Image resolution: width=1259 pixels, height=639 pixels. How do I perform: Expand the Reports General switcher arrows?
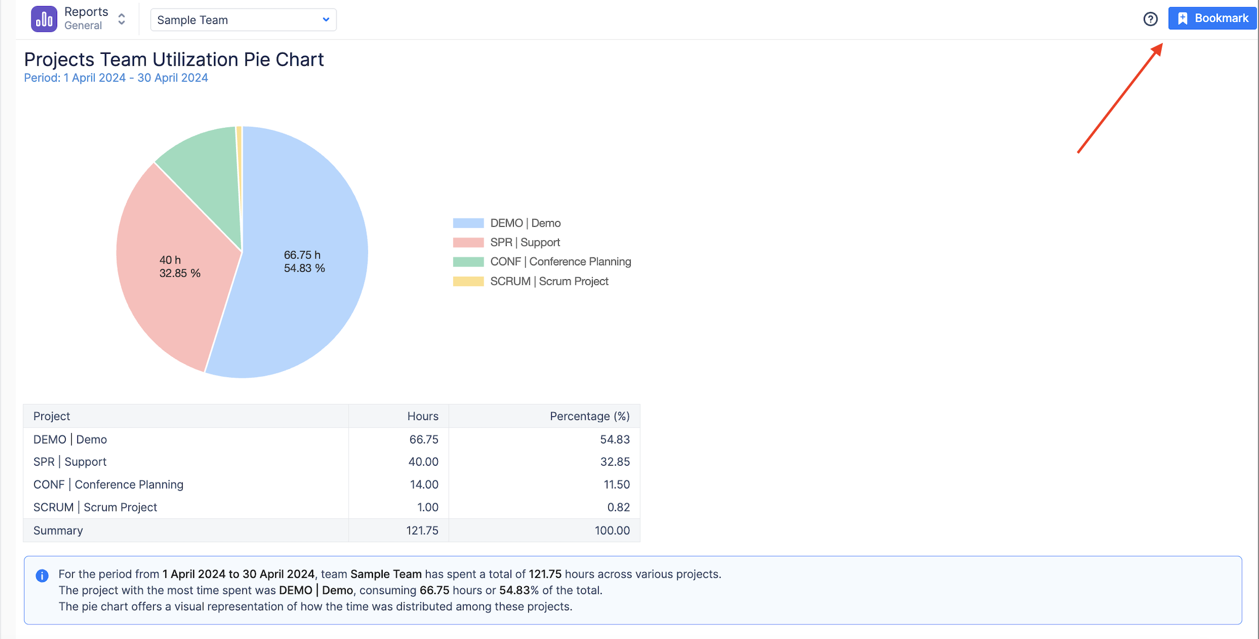pos(122,20)
